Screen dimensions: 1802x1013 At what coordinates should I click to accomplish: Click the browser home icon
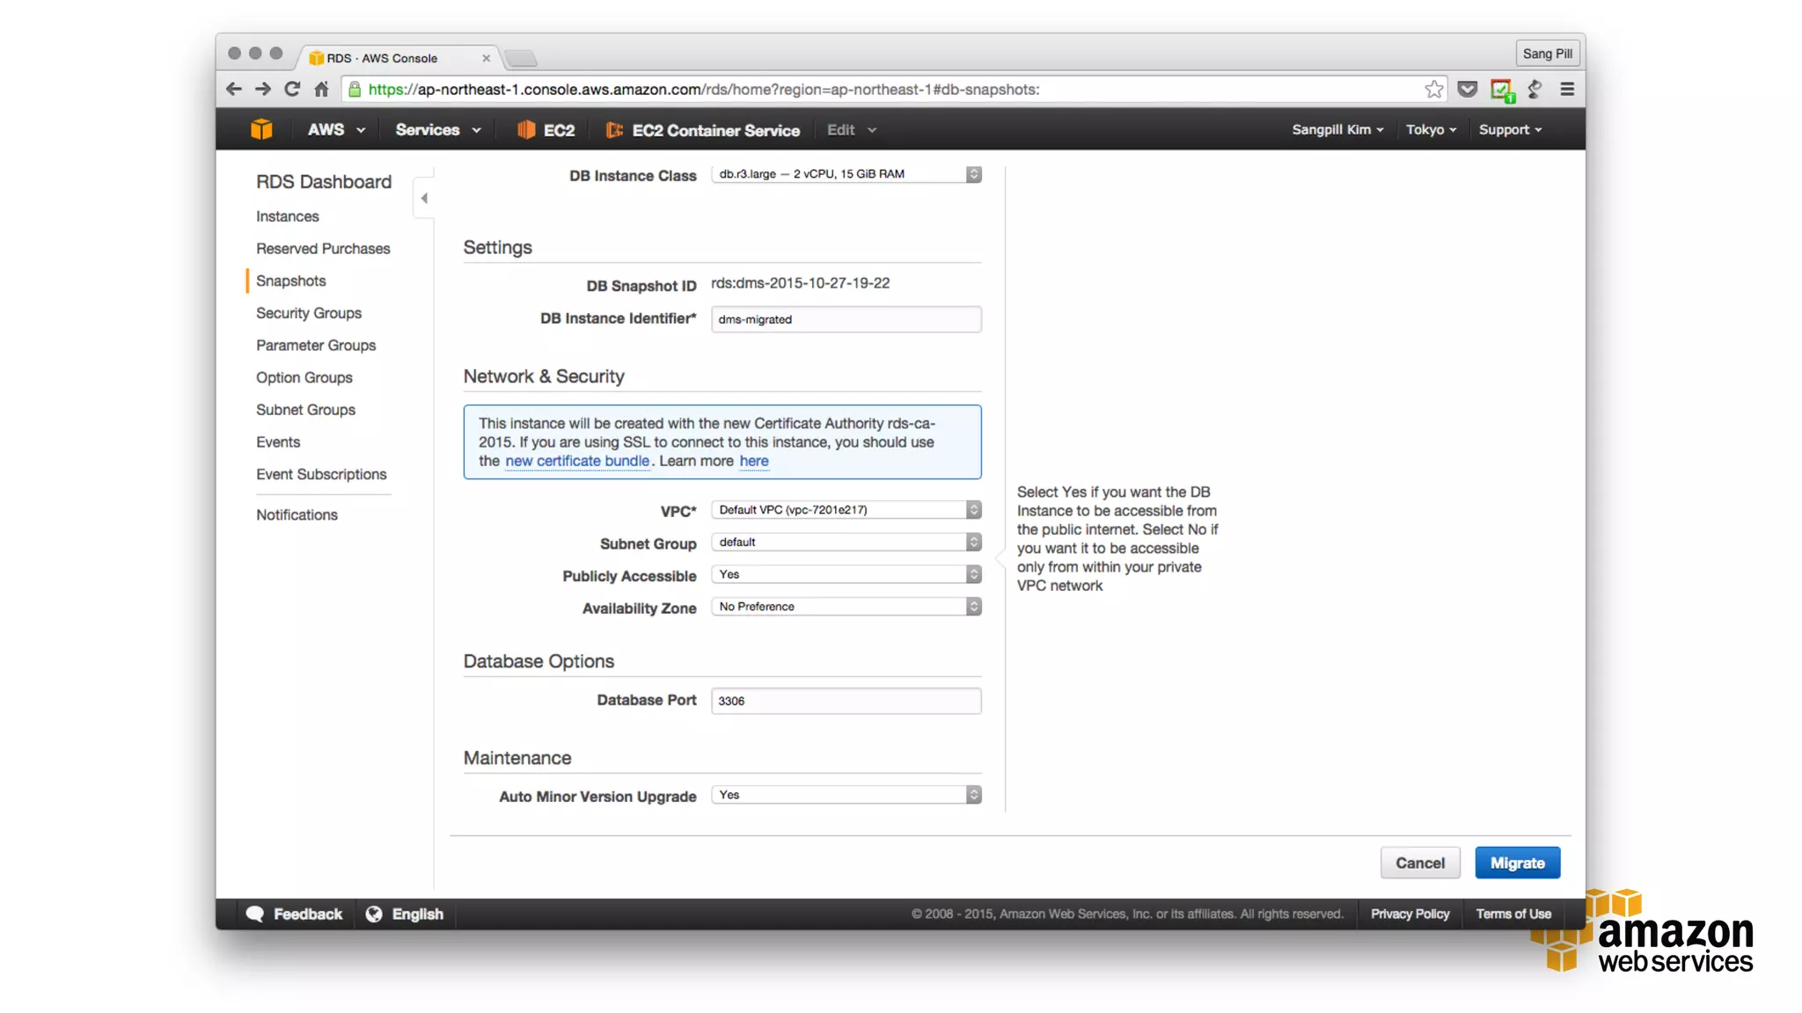coord(321,89)
